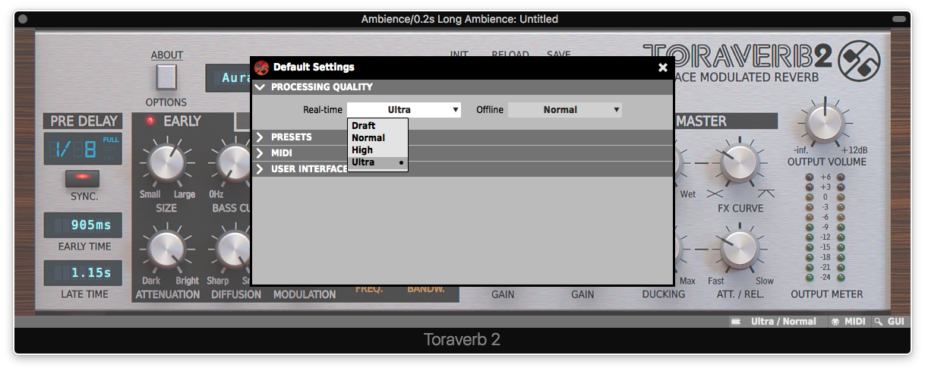
Task: Click the ABOUT label link
Action: tap(166, 55)
